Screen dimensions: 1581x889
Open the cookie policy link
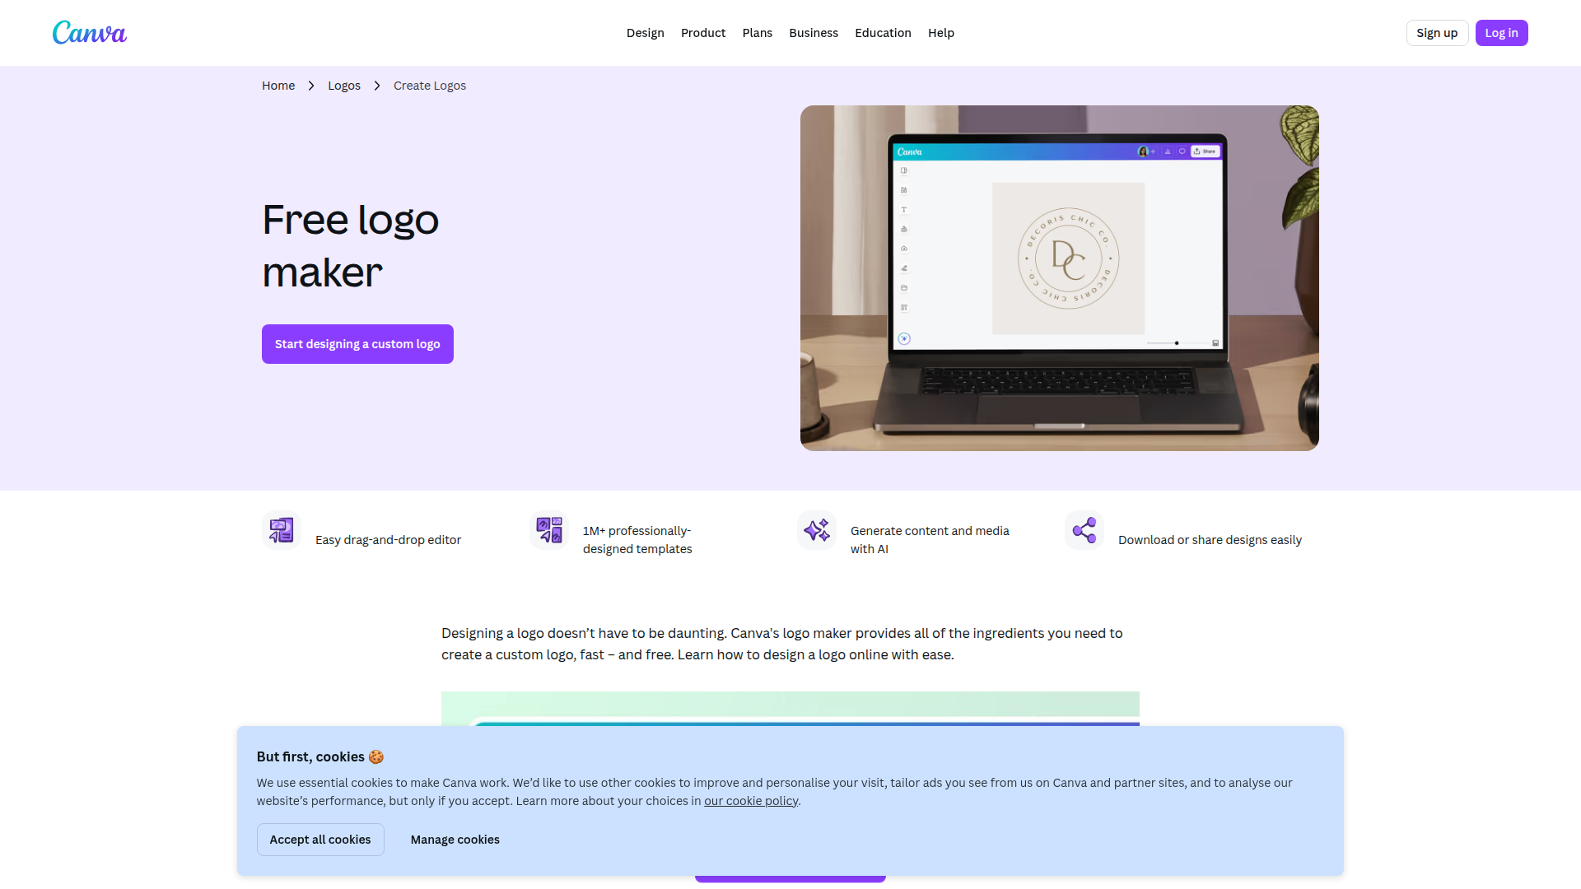(751, 801)
